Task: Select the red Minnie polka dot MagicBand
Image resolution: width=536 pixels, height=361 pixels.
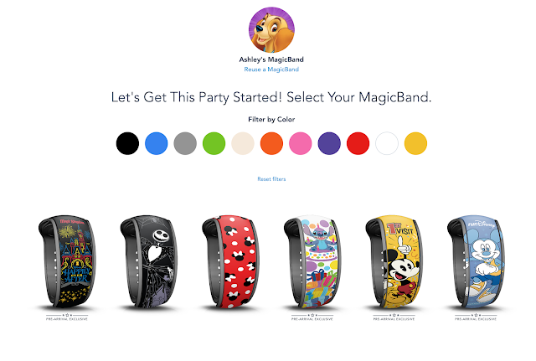Action: [230, 261]
